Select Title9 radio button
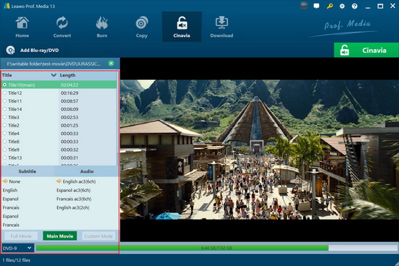 click(5, 150)
